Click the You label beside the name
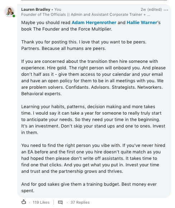 tap(58, 10)
